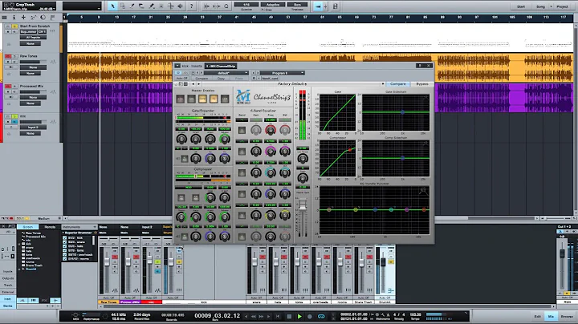Viewport: 578px width, 324px height.
Task: Select the ChannelStrip insert tab in plugin window
Action: (221, 66)
